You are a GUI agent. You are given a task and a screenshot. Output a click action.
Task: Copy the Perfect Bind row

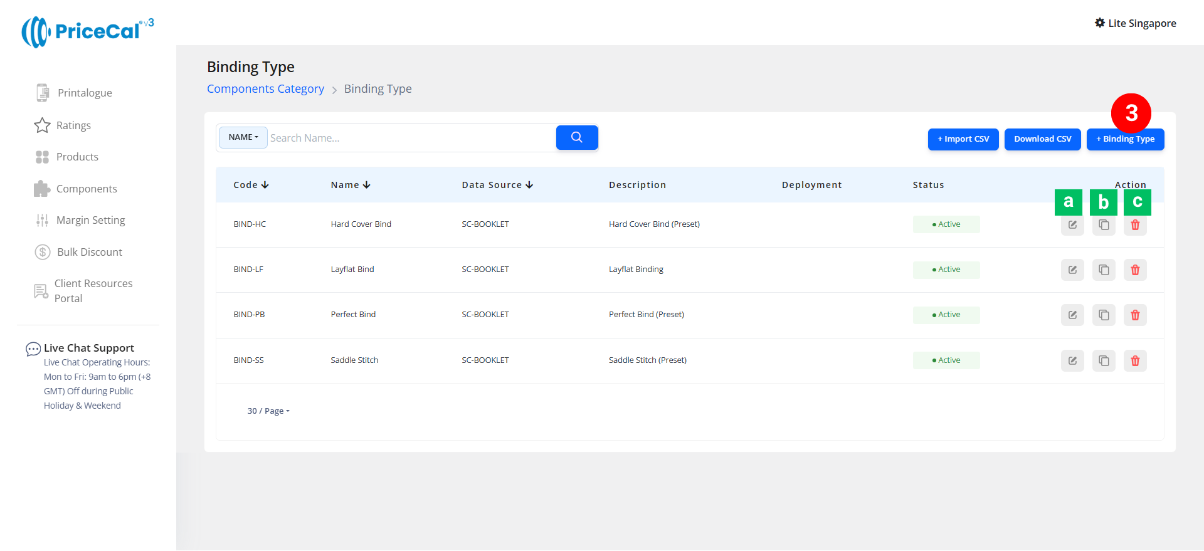[x=1104, y=315]
